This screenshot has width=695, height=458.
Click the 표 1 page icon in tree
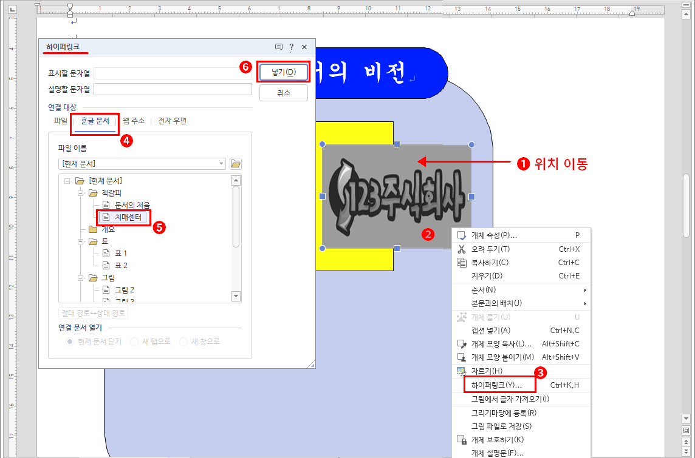(x=106, y=253)
